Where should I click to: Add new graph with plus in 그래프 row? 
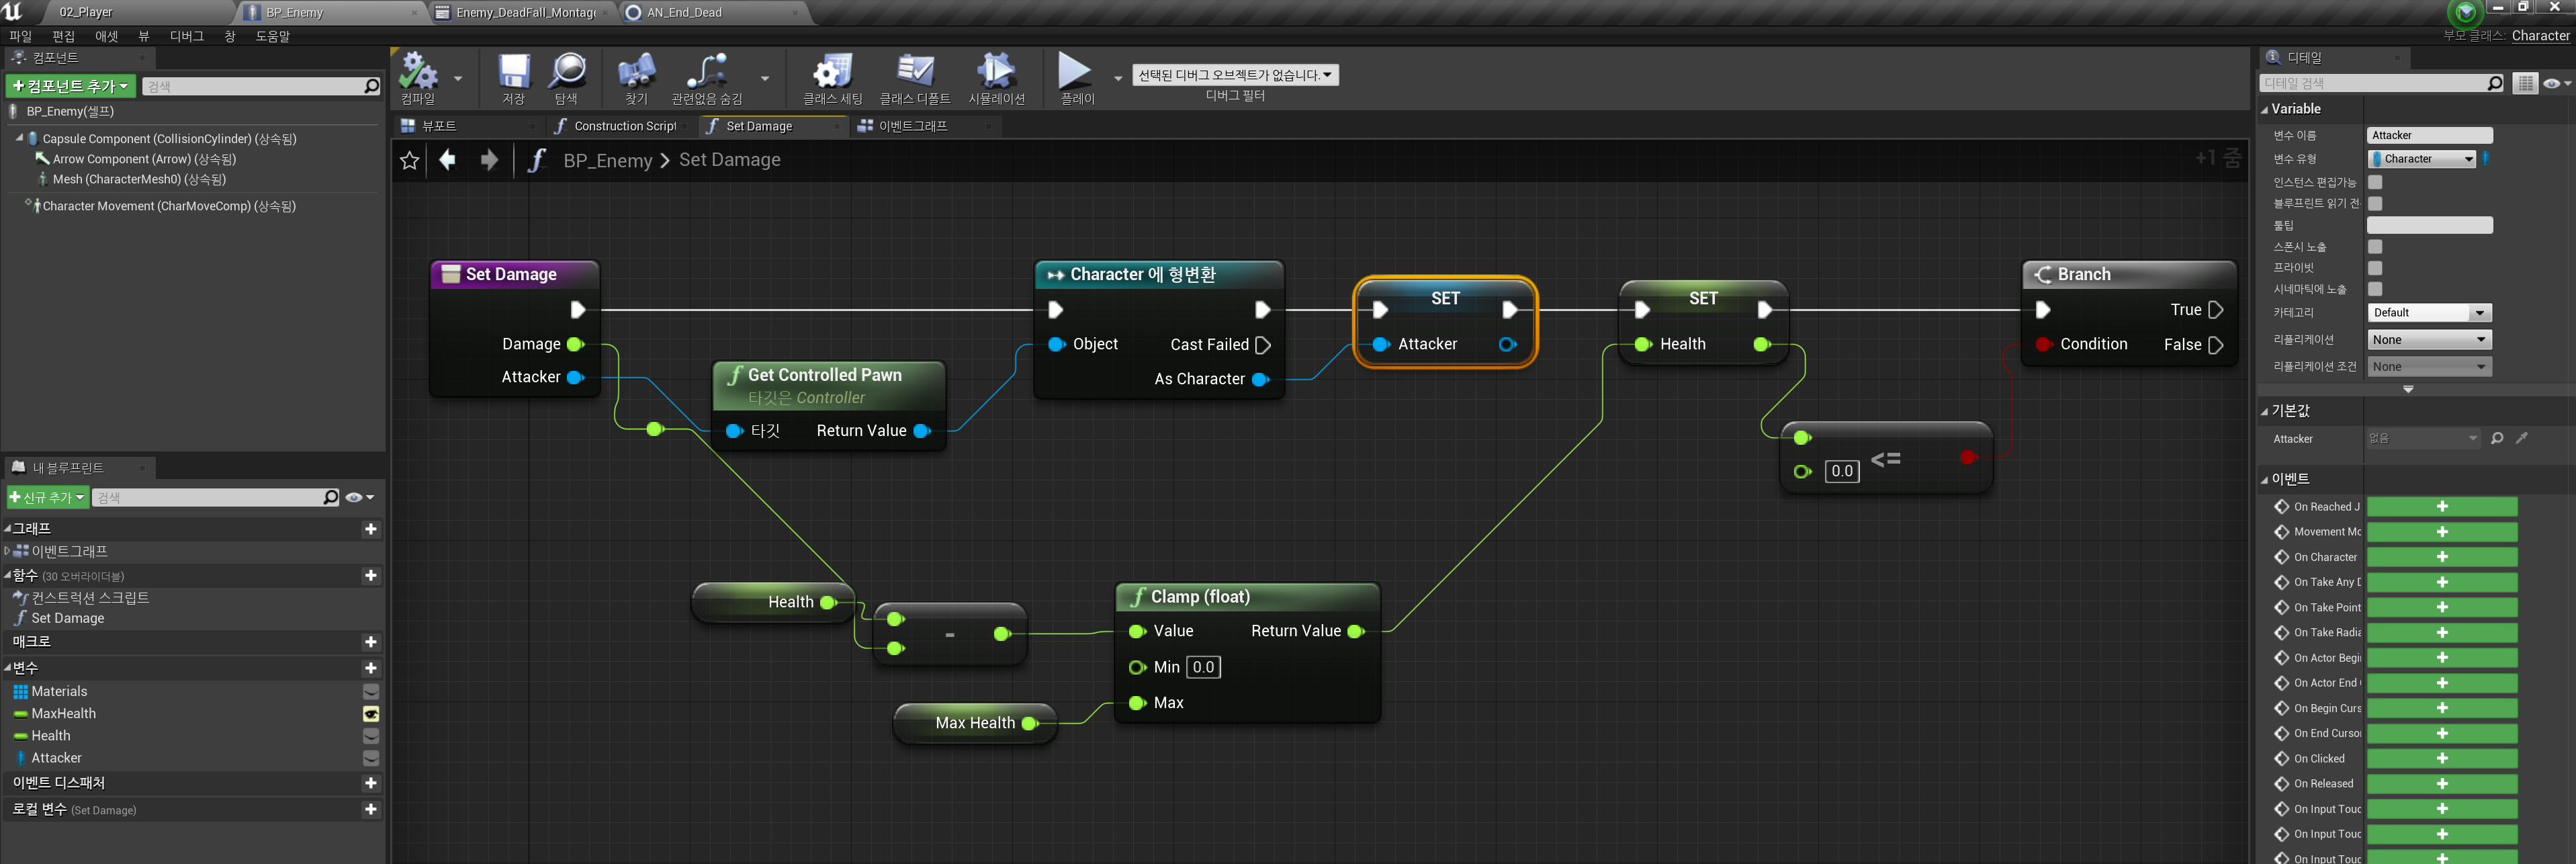[x=371, y=528]
